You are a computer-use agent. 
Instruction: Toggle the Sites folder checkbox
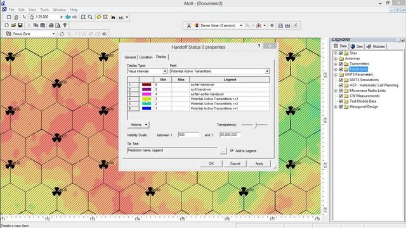point(341,53)
